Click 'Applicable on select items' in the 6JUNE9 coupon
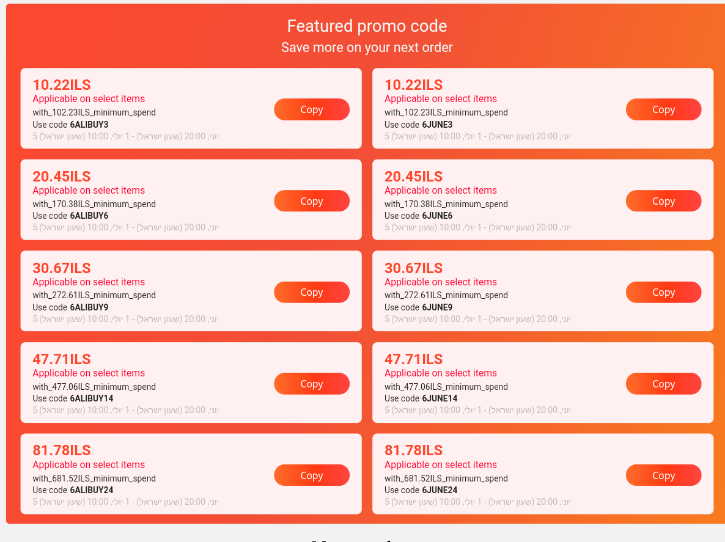This screenshot has height=542, width=725. 440,282
